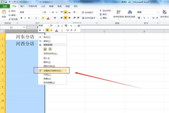This screenshot has width=169, height=113.
Task: Click Copy (复制) in the ribbon
Action: point(12,15)
